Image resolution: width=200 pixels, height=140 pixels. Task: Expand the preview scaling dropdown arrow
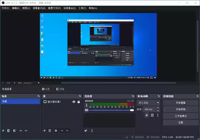point(39,83)
